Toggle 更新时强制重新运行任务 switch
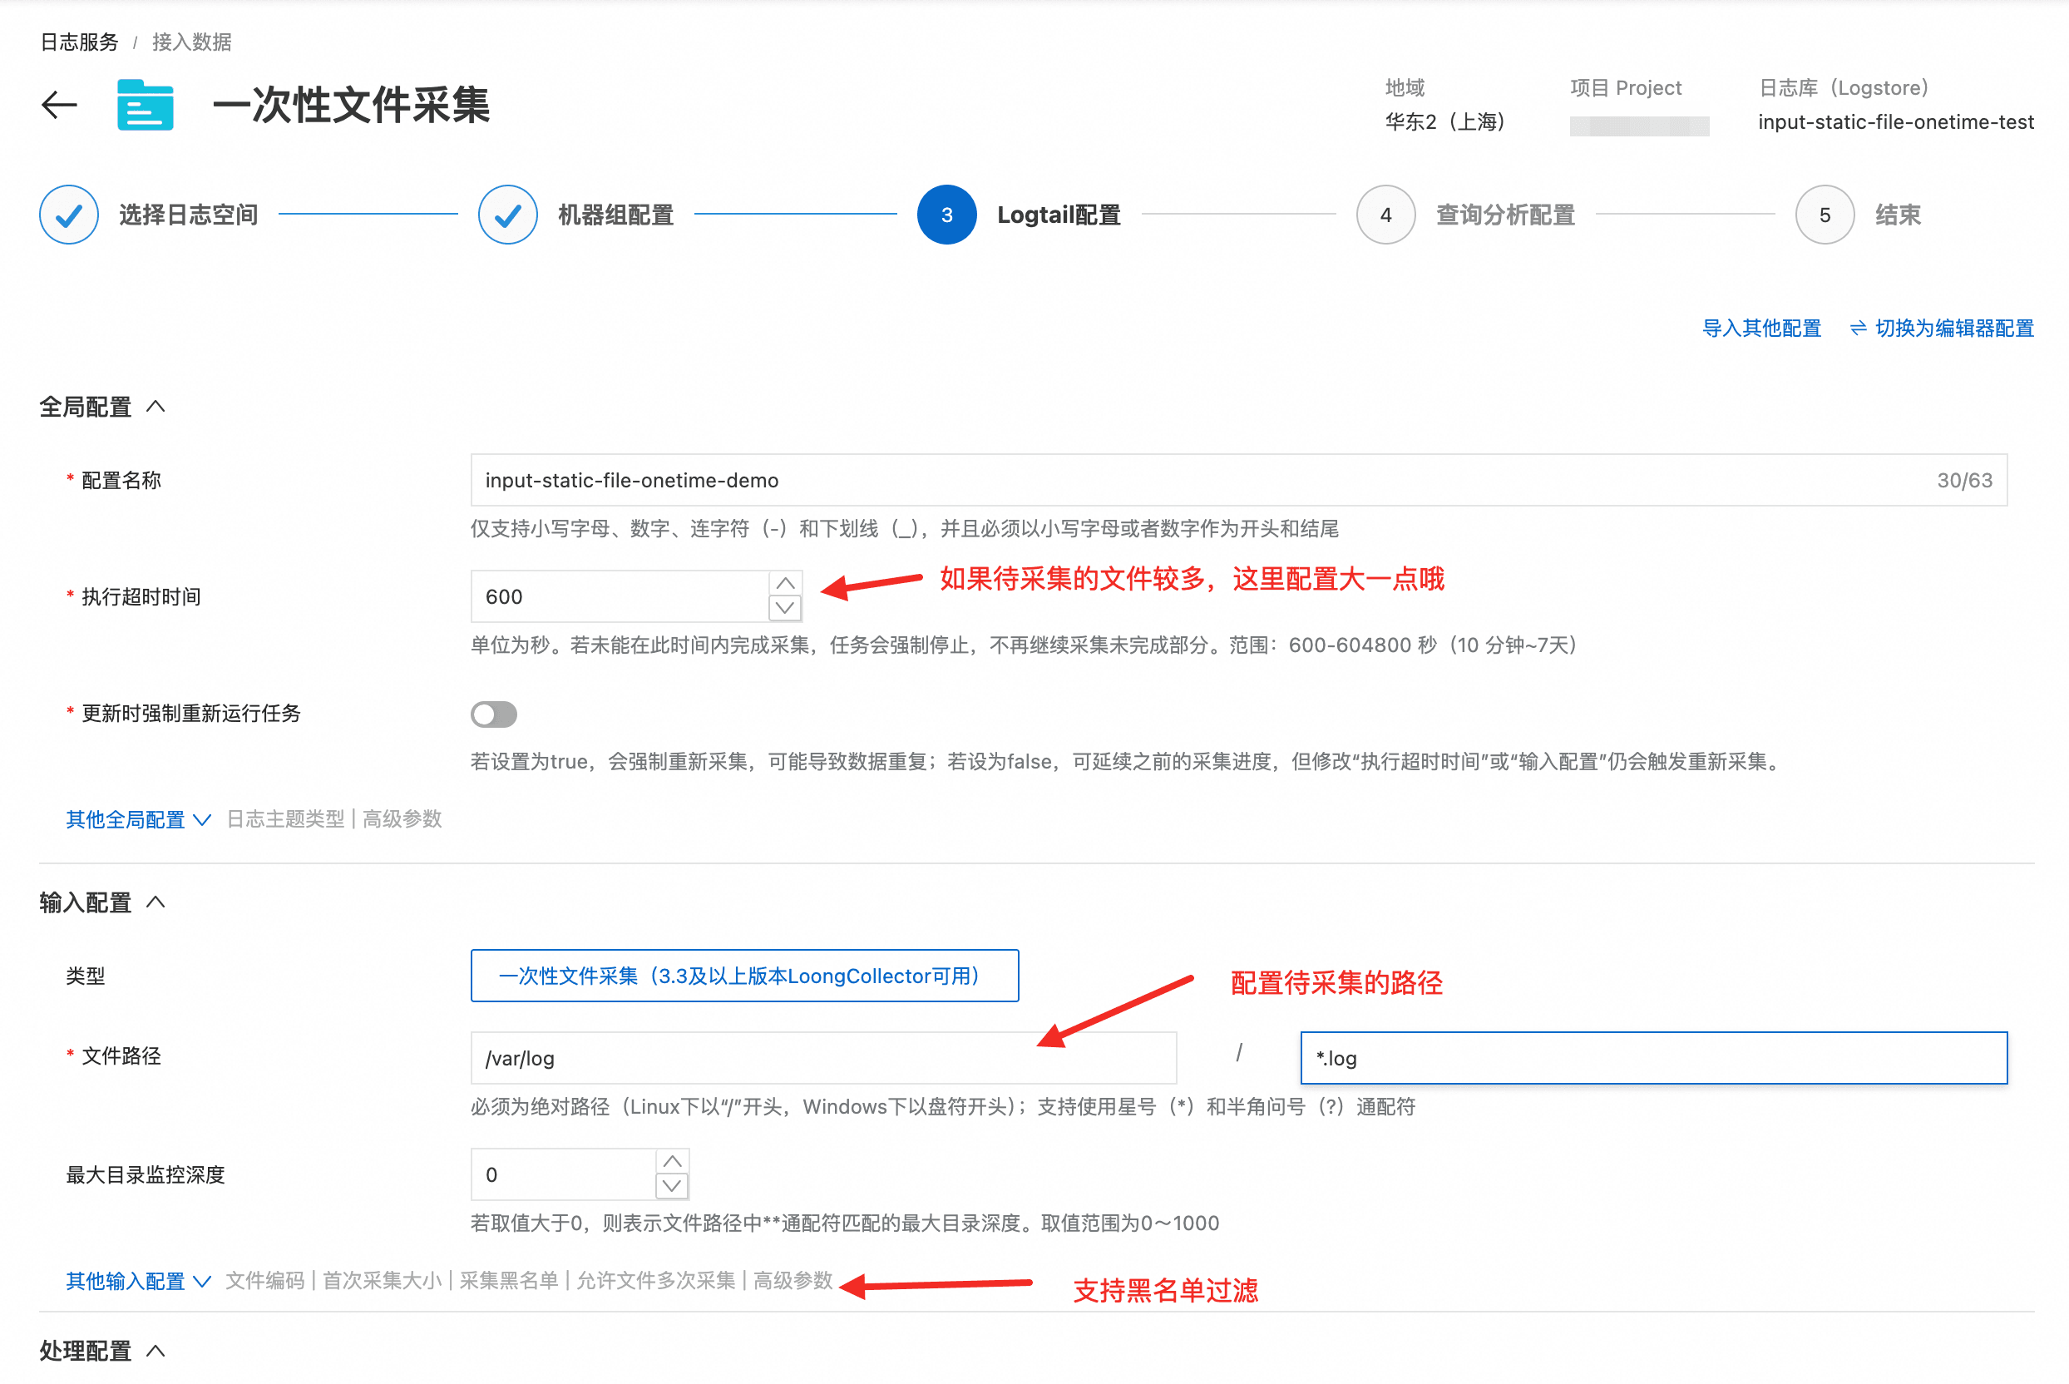2069x1384 pixels. (493, 713)
